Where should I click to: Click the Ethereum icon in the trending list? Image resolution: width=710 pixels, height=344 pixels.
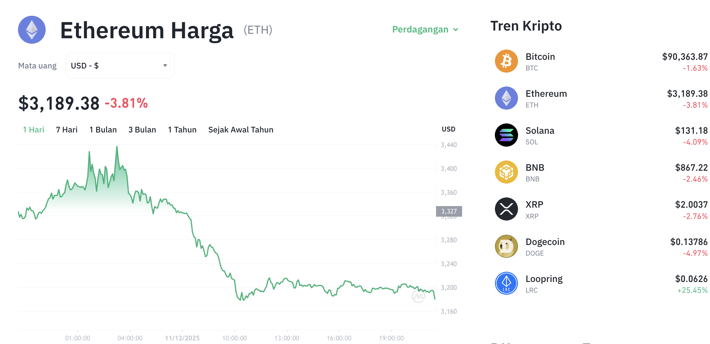coord(506,98)
